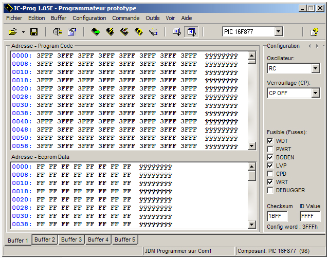Click Composant: PIC 16F877 (98) status text
This screenshot has width=328, height=258.
(x=274, y=251)
